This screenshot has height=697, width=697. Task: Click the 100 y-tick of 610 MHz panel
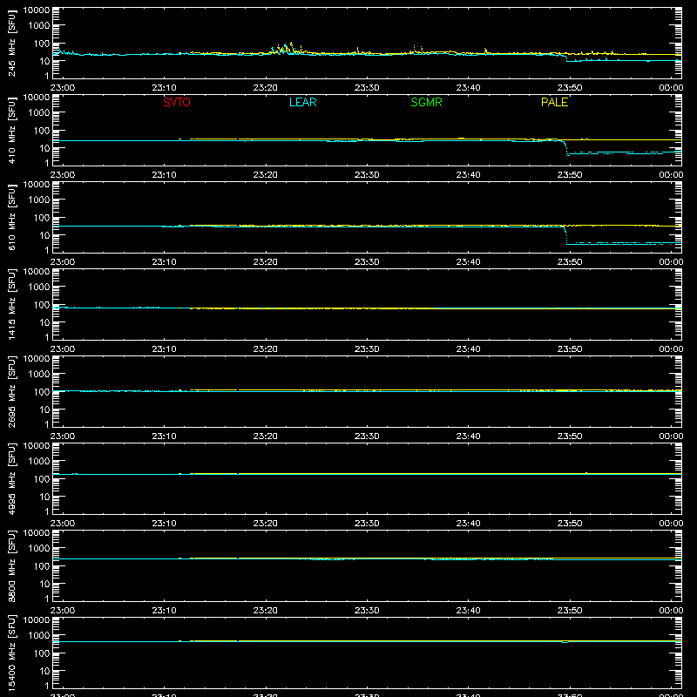pos(42,218)
